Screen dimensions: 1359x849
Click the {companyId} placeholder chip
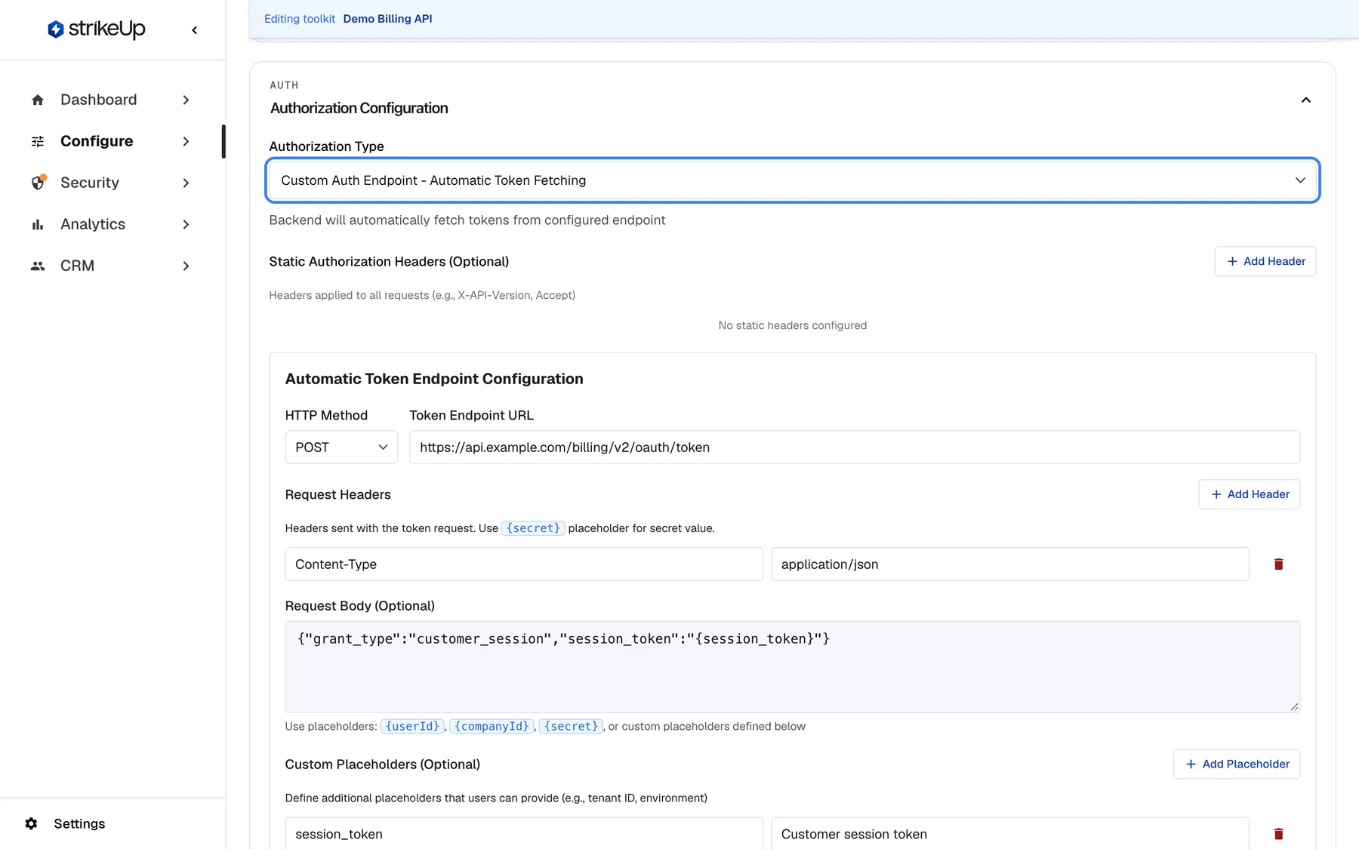click(x=492, y=726)
